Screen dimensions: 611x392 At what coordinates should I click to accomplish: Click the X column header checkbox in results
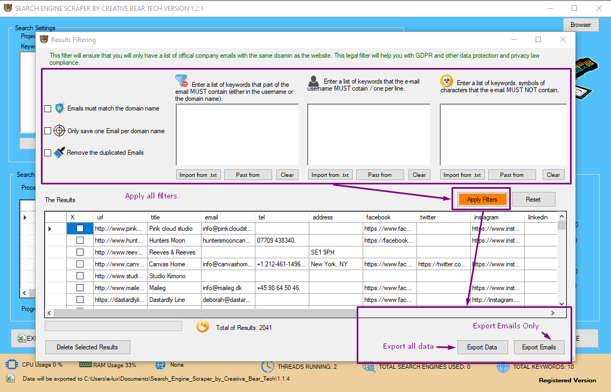pyautogui.click(x=80, y=217)
